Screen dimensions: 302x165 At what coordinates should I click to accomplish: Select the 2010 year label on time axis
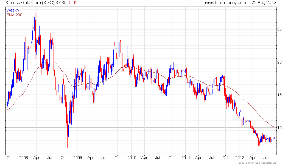(132, 158)
